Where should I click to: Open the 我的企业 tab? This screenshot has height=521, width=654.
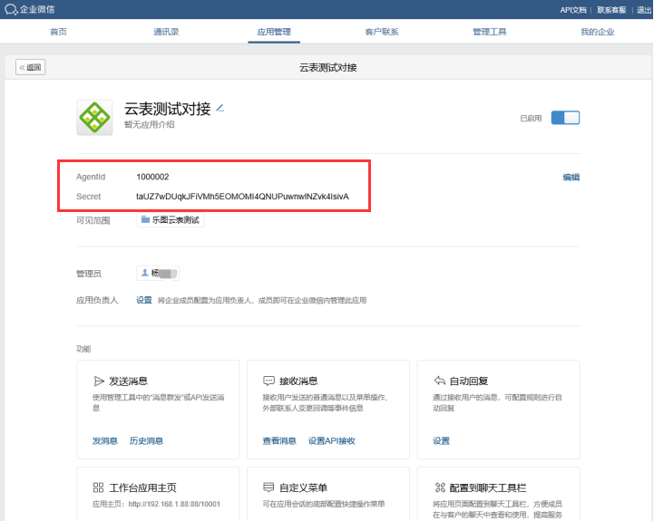(x=597, y=32)
